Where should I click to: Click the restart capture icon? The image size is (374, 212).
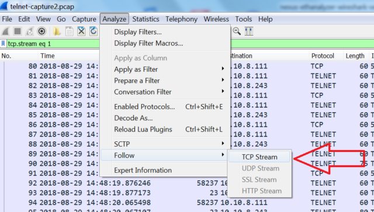(x=30, y=31)
